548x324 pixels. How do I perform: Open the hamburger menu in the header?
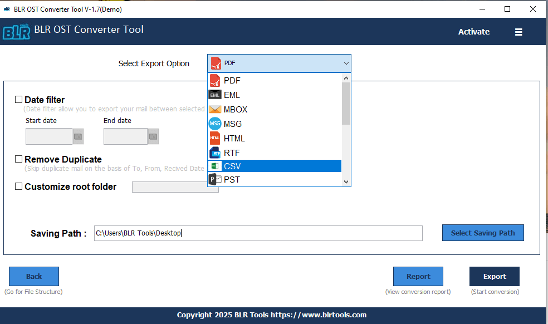pyautogui.click(x=518, y=32)
